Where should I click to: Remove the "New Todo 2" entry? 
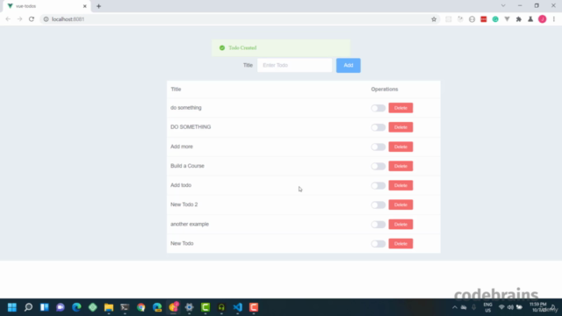tap(400, 205)
